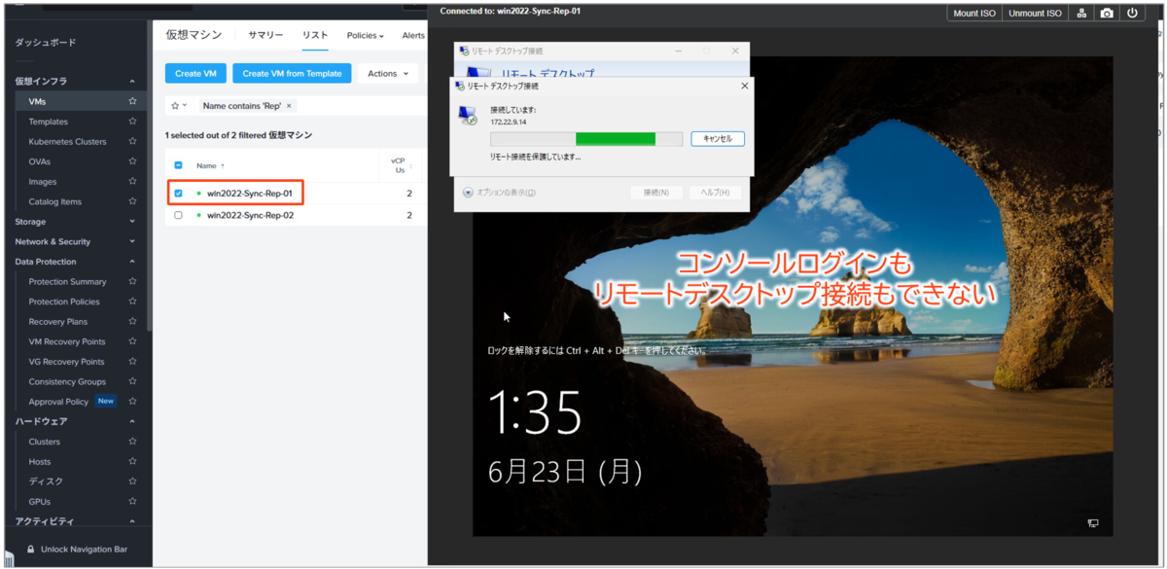Click the 172.22.9.14 address text
This screenshot has width=1167, height=569.
pos(509,123)
